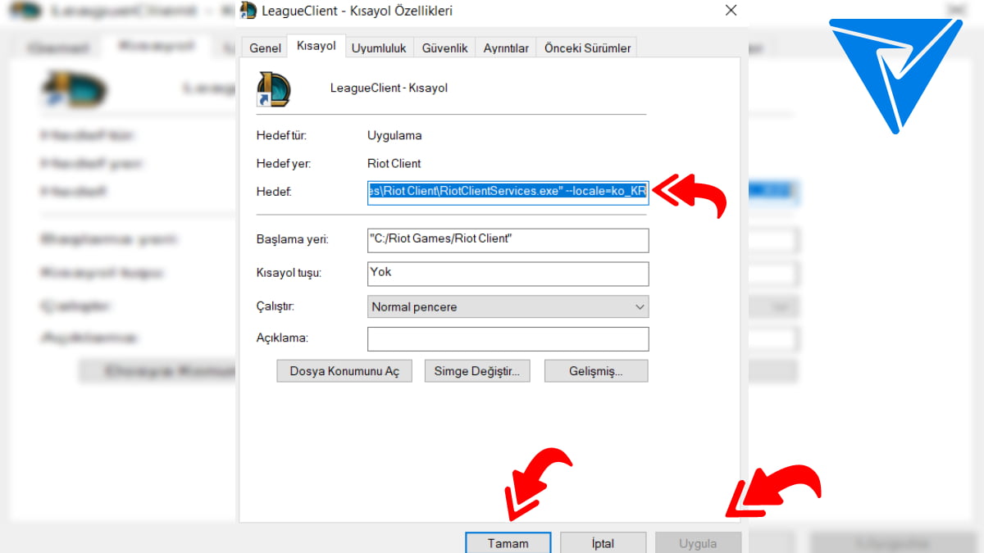Select the Kısayol tab
Screen dimensions: 984x553
317,47
